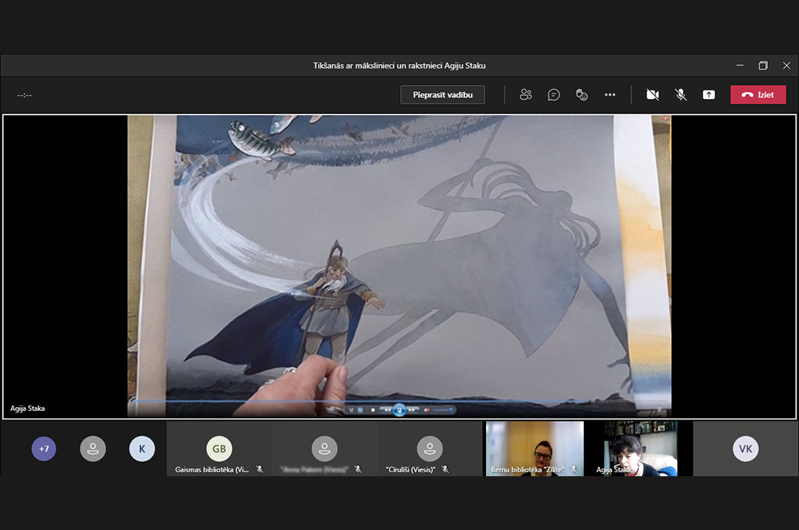Select the VK participant avatar
The image size is (799, 530).
[745, 448]
